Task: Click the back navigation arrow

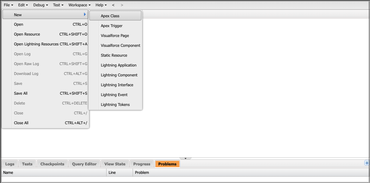Action: coord(114,5)
